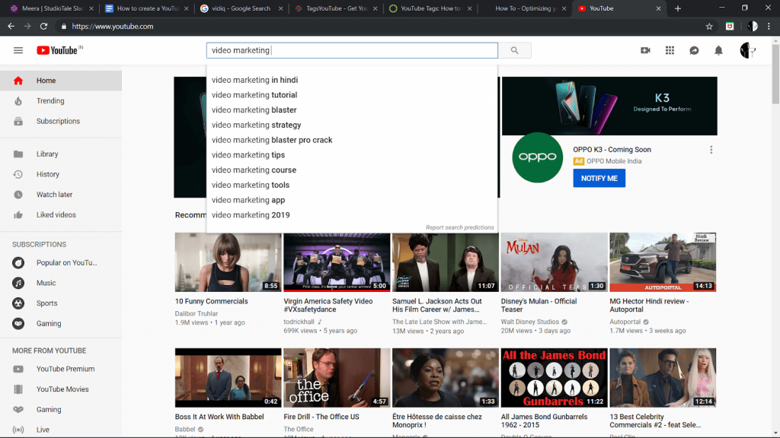Viewport: 780px width, 438px height.
Task: Open Fire Drill The Office thumbnail
Action: (x=337, y=378)
